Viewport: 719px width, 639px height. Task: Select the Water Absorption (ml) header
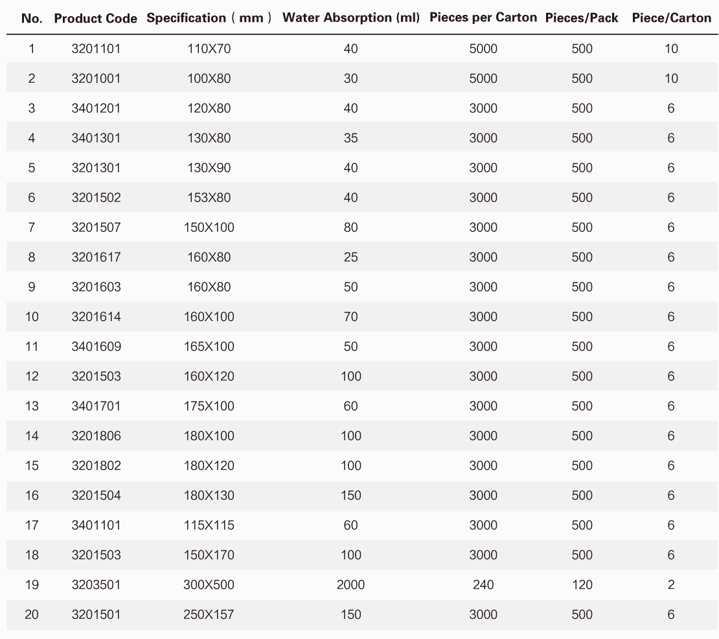[x=351, y=18]
